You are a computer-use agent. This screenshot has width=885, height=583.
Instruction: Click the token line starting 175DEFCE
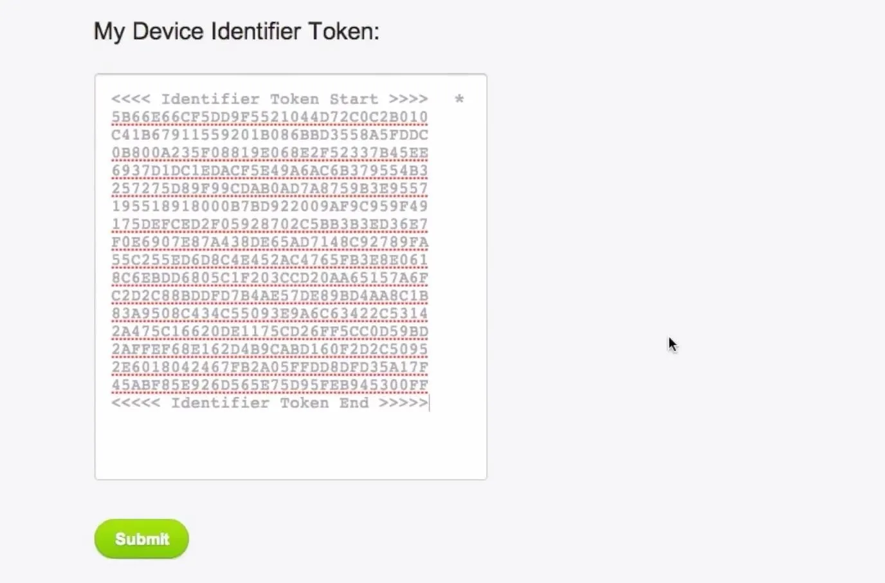(269, 225)
